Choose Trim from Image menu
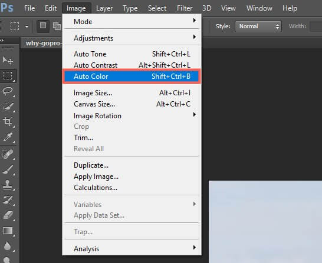The width and height of the screenshot is (322, 263). [132, 138]
